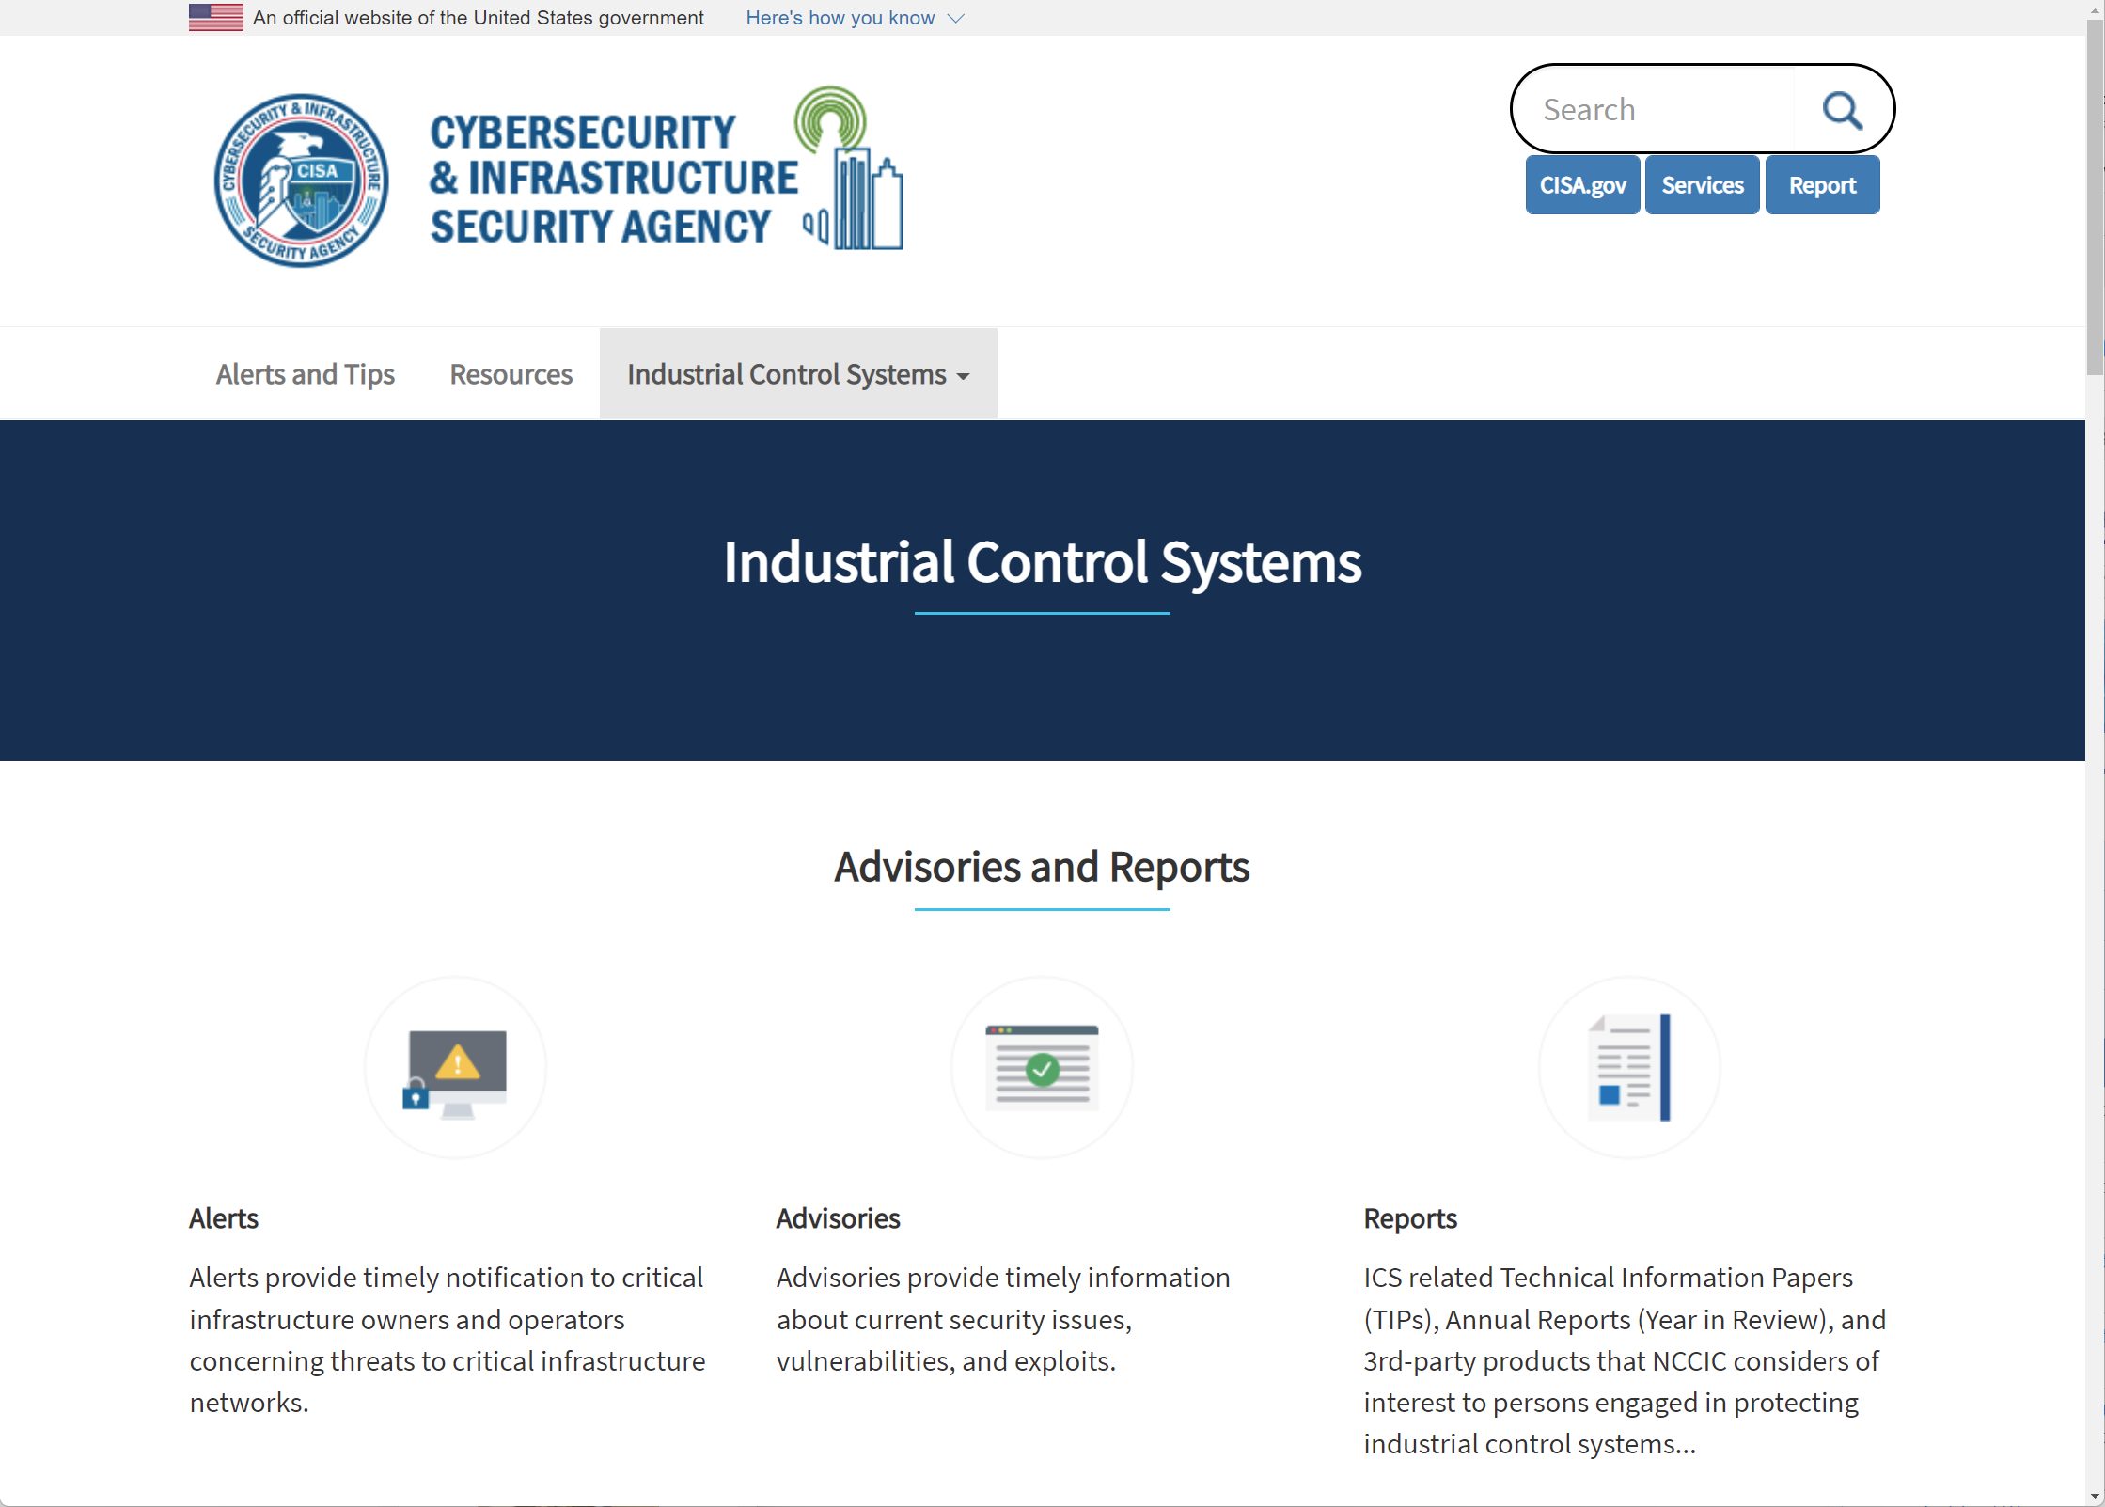2105x1507 pixels.
Task: Open the Alerts heading link
Action: coord(224,1218)
